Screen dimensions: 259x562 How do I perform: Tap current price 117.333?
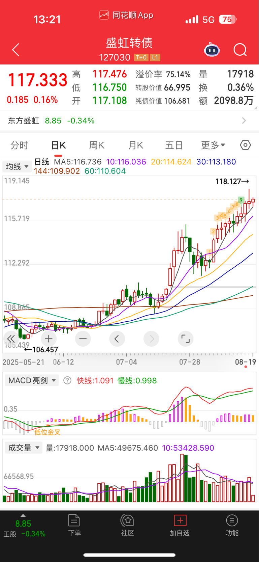point(37,80)
